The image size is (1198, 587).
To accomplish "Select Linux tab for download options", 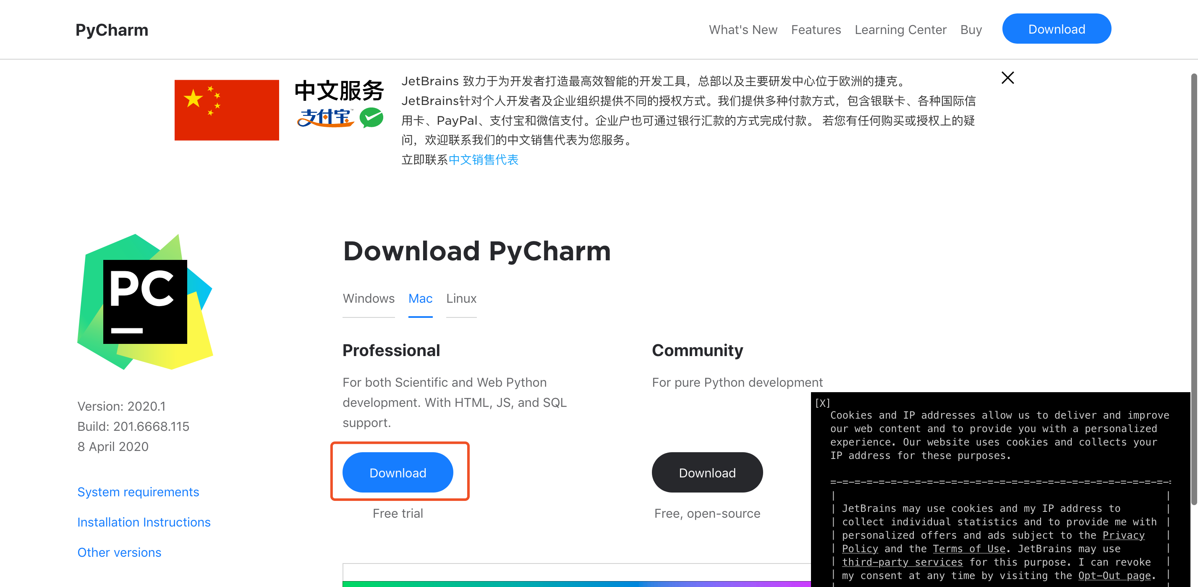I will [x=462, y=298].
